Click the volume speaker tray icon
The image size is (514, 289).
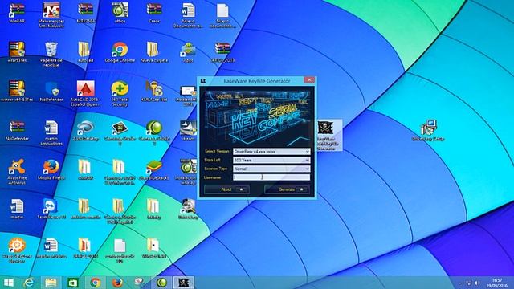click(x=477, y=283)
